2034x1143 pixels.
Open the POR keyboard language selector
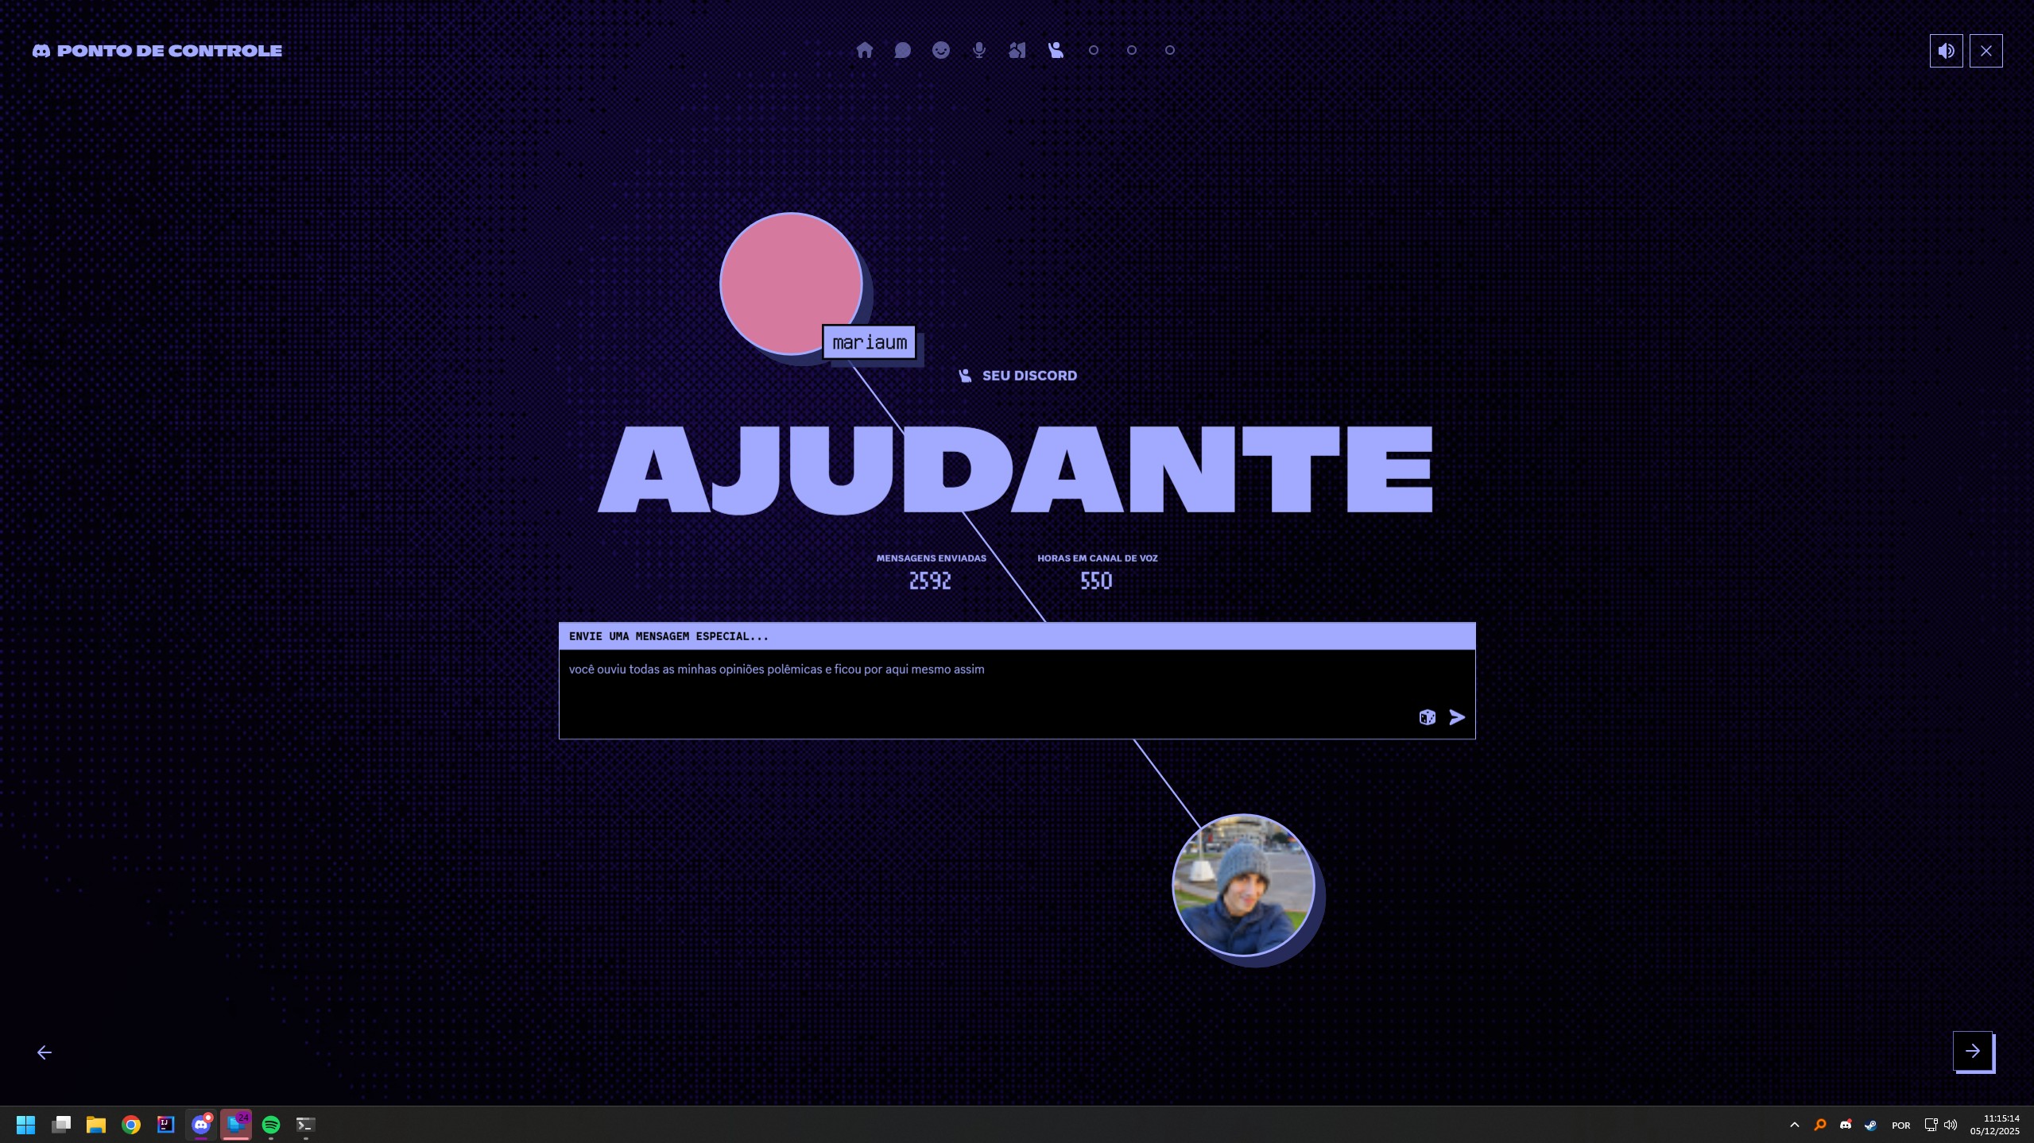pyautogui.click(x=1900, y=1124)
